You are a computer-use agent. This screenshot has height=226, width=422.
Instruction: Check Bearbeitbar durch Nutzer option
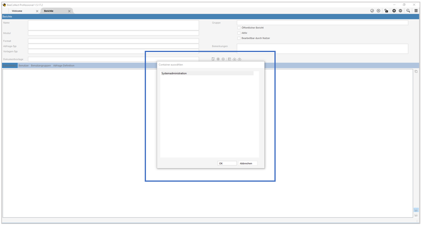(x=239, y=38)
